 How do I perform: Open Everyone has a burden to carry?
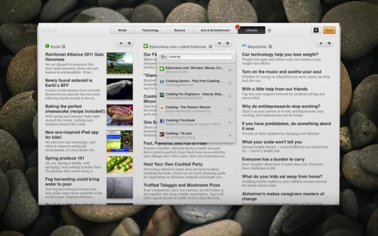(273, 159)
